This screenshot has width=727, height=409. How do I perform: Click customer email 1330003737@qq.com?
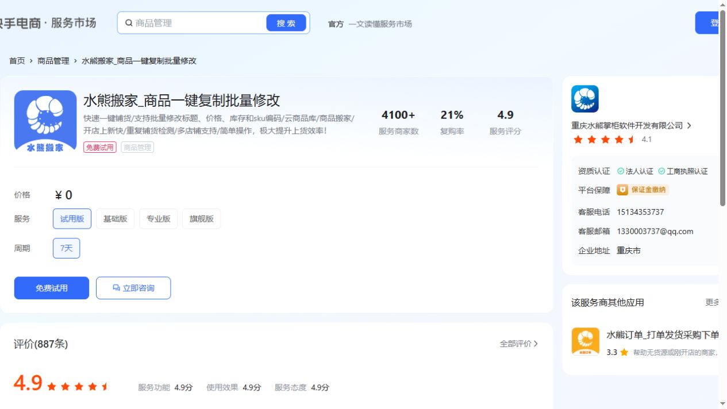click(x=655, y=231)
